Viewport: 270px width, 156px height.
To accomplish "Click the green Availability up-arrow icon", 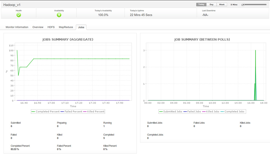I will 59,15.
